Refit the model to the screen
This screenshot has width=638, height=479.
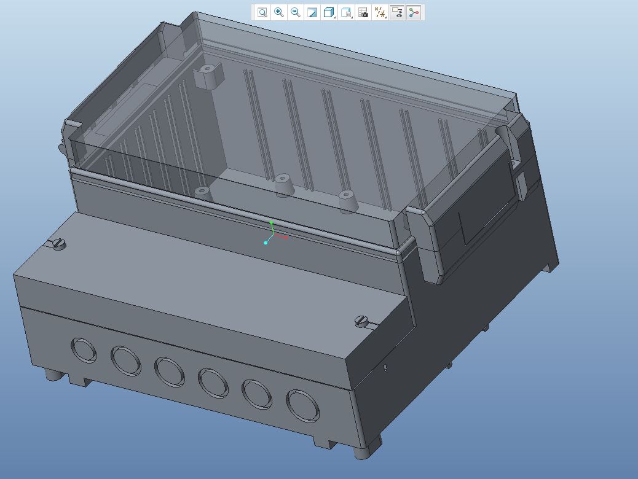tap(262, 13)
